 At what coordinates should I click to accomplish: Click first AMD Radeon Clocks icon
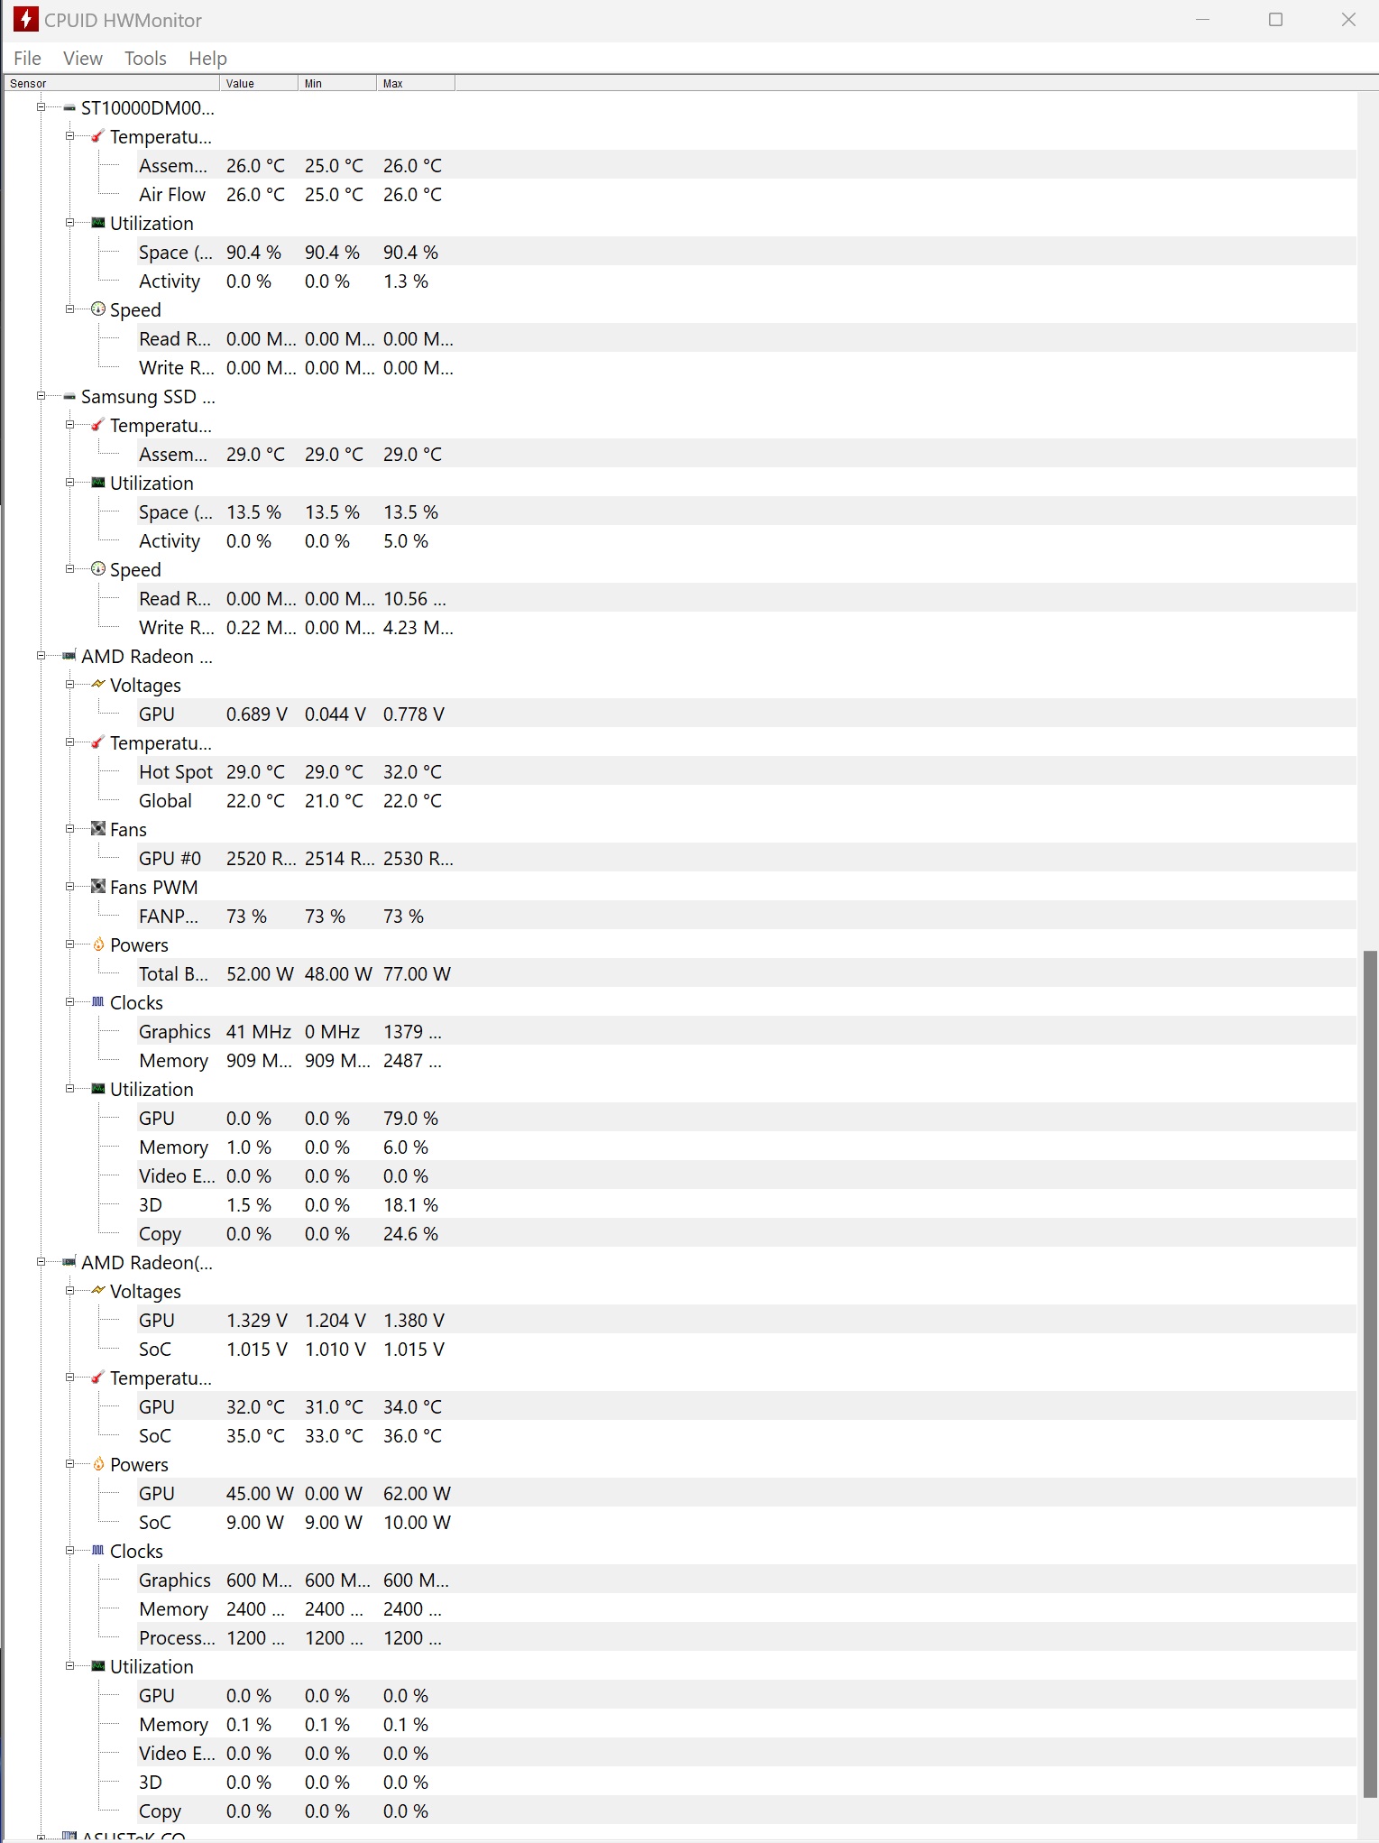point(98,1002)
